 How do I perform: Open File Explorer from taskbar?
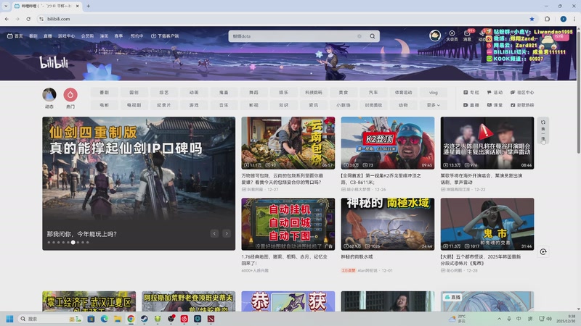(x=118, y=319)
